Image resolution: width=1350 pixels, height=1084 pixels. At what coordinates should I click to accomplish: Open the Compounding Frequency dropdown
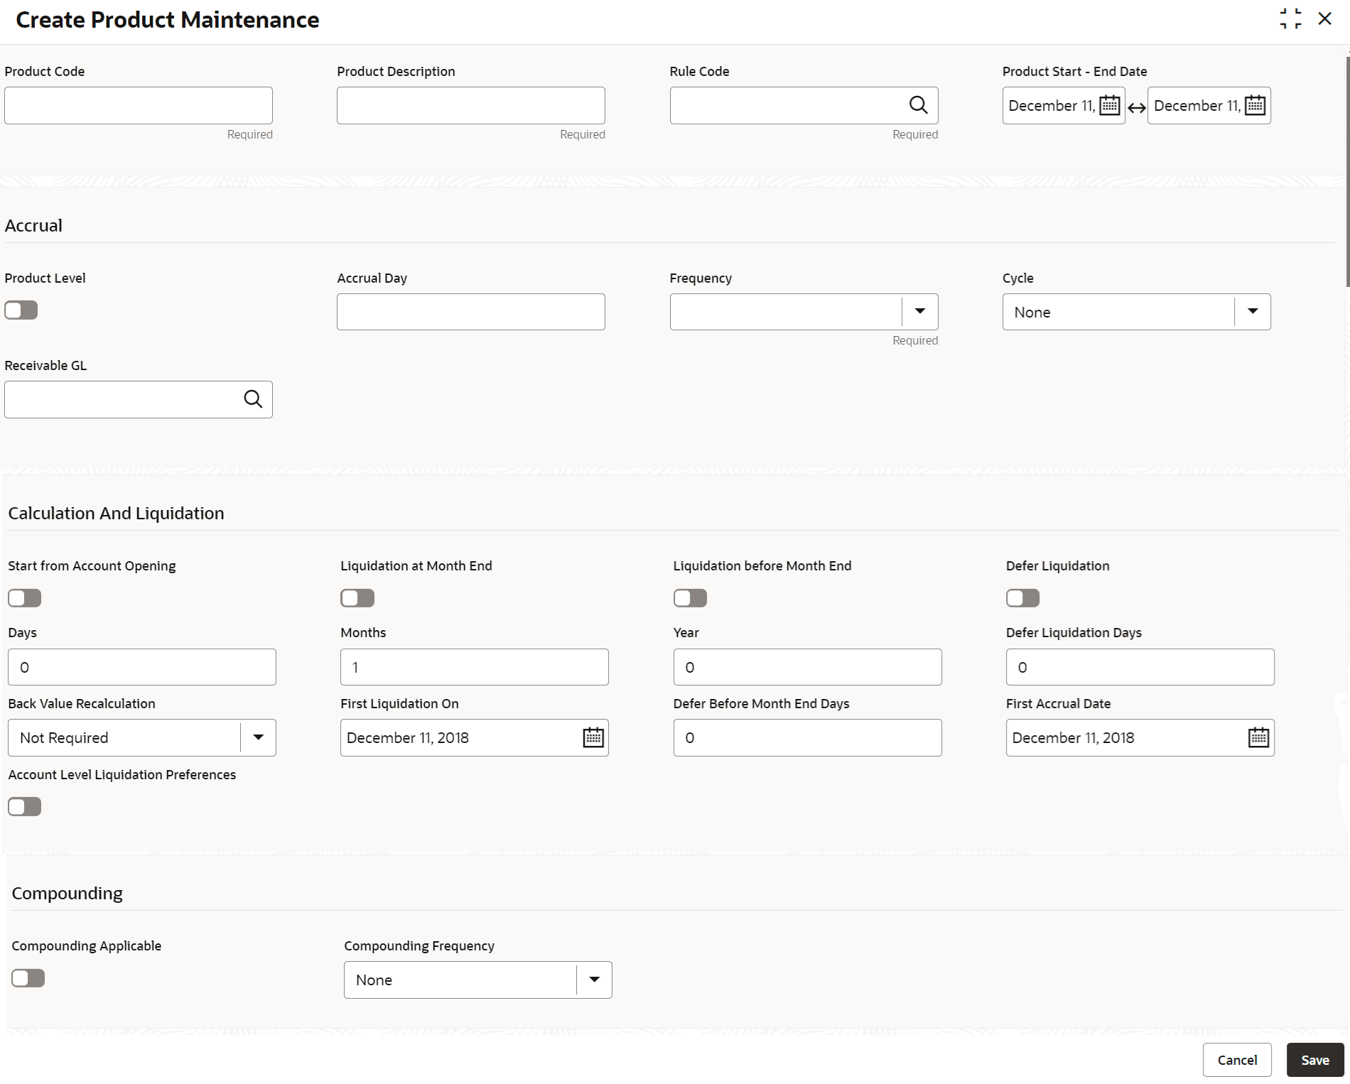point(594,980)
